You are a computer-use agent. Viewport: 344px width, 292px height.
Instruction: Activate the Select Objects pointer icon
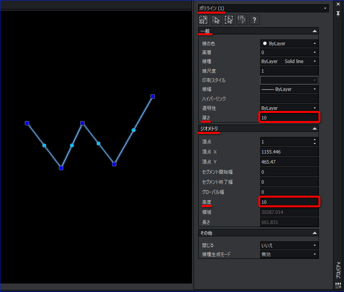216,19
